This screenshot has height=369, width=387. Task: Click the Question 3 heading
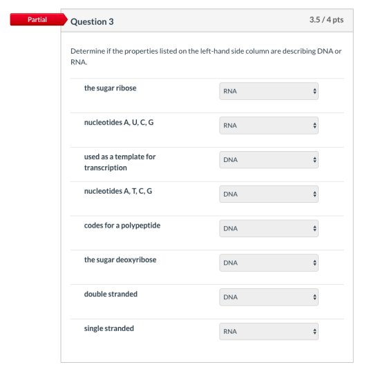coord(92,21)
